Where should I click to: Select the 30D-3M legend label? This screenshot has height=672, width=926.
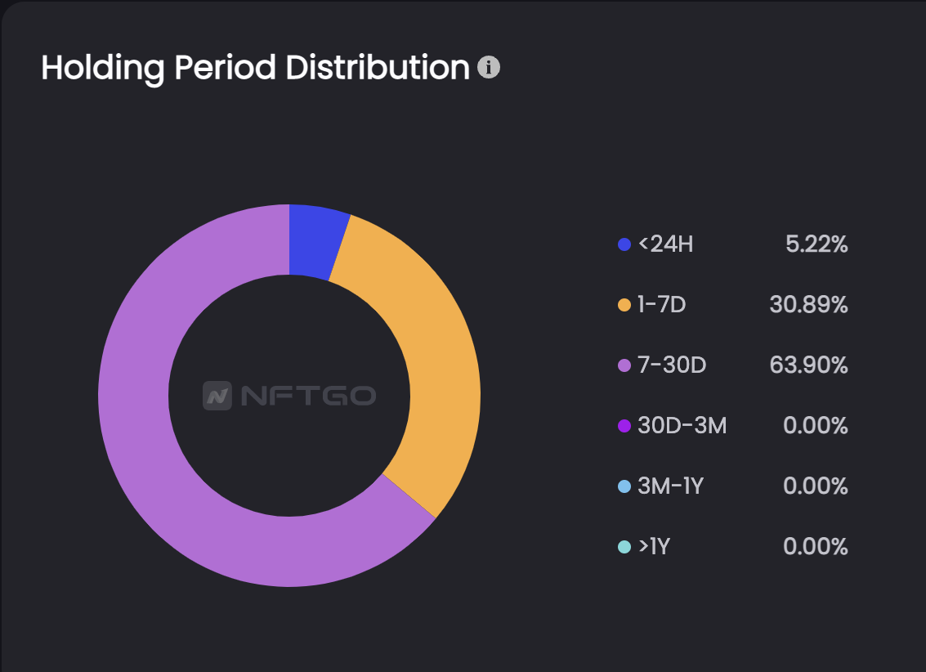pyautogui.click(x=682, y=426)
